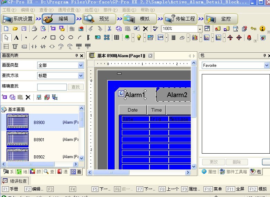Open the Favorite package dropdown
This screenshot has width=270, height=197.
click(x=267, y=65)
